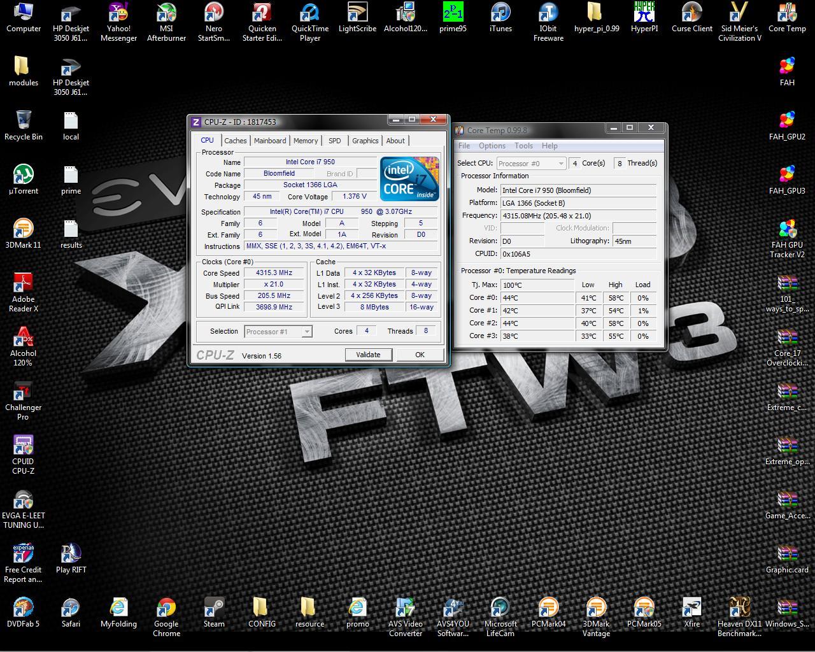Open Core Temp desktop shortcut
The height and width of the screenshot is (652, 815).
(x=787, y=18)
